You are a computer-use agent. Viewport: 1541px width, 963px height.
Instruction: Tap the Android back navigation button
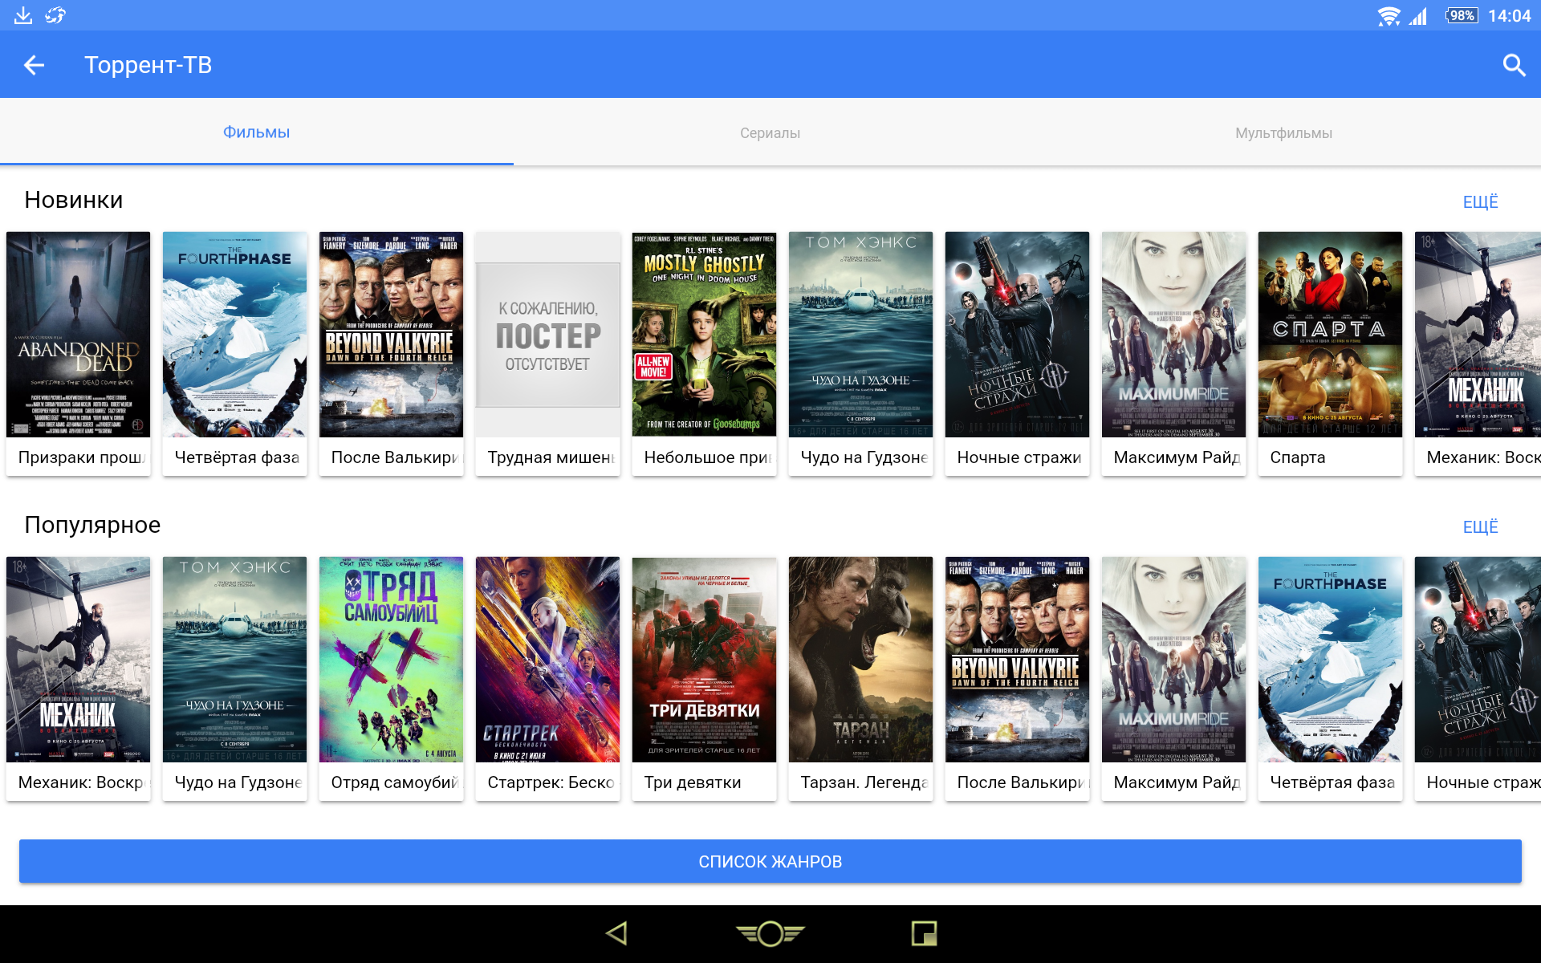click(616, 933)
